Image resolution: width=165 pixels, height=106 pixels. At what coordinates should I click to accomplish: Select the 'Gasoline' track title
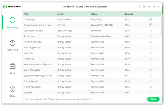[28, 92]
